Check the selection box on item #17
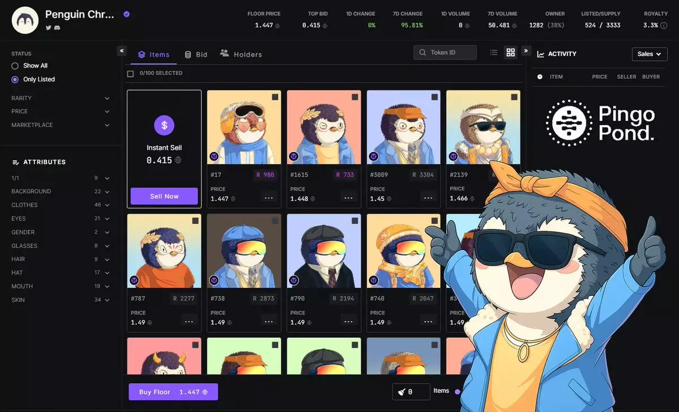This screenshot has height=412, width=679. (x=275, y=97)
